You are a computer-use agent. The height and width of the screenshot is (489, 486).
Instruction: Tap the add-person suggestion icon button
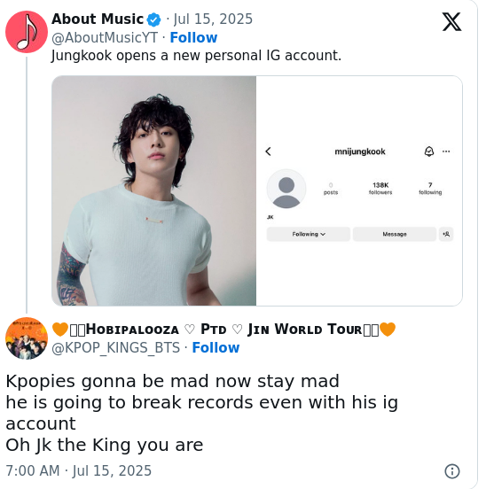point(446,234)
